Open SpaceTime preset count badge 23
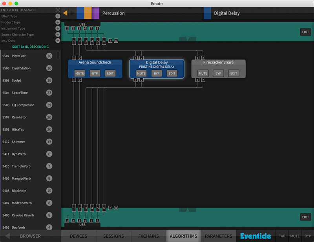 tap(49, 93)
